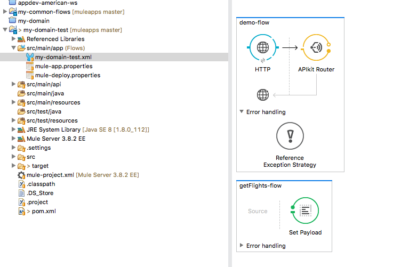Viewport: 417px width, 267px height.
Task: Select the getFlights-flow title
Action: 260,185
